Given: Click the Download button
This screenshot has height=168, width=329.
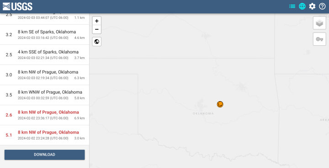Looking at the screenshot, I should [x=44, y=155].
